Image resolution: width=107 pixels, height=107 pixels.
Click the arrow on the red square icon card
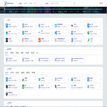pyautogui.click(x=51, y=40)
